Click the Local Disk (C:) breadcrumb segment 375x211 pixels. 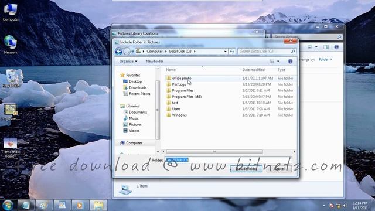click(180, 51)
